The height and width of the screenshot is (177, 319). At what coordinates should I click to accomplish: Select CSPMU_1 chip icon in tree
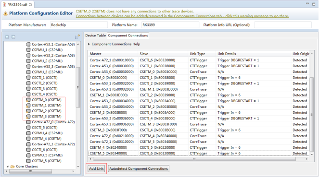click(28, 50)
